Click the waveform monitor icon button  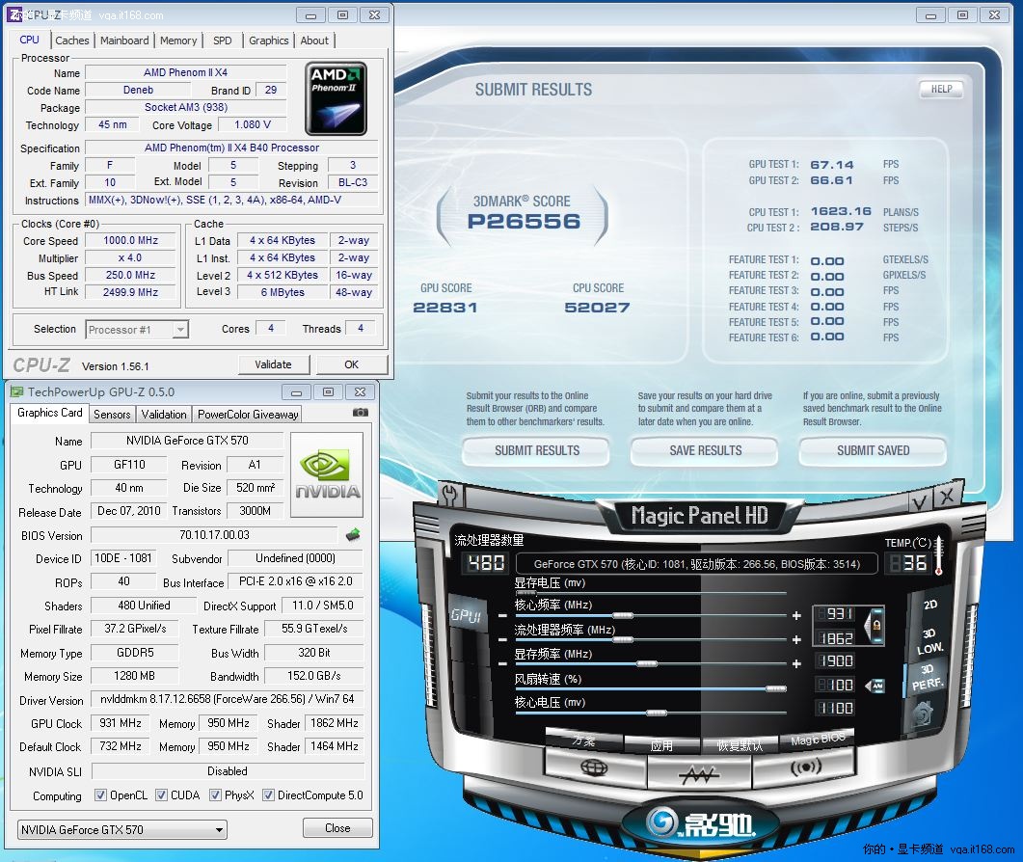[699, 773]
